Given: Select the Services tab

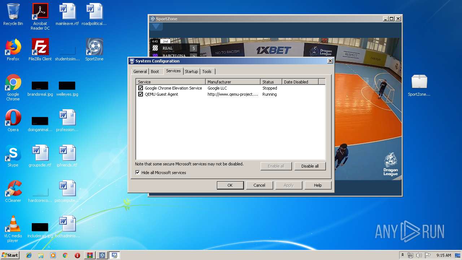Looking at the screenshot, I should pyautogui.click(x=173, y=71).
